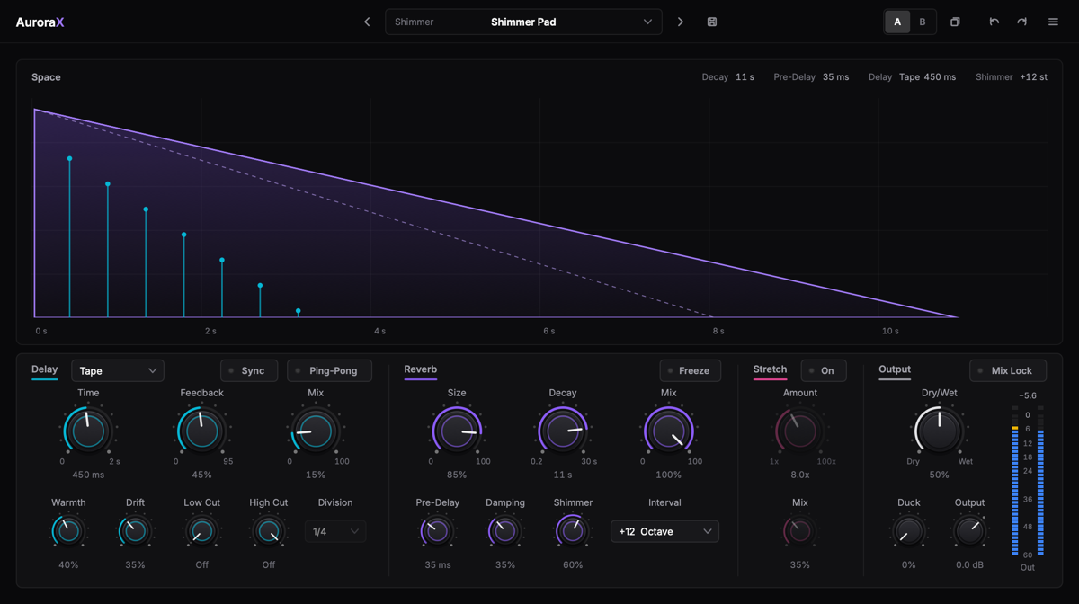Image resolution: width=1079 pixels, height=604 pixels.
Task: Click the reverb Decay knob
Action: [563, 431]
